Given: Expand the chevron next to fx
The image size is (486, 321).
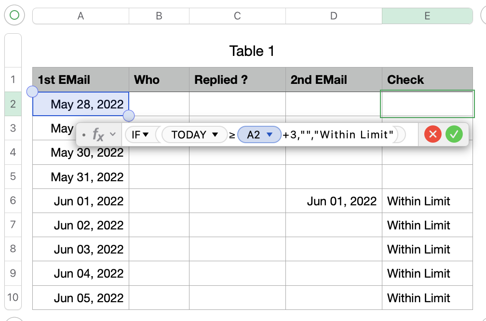Looking at the screenshot, I should point(113,134).
